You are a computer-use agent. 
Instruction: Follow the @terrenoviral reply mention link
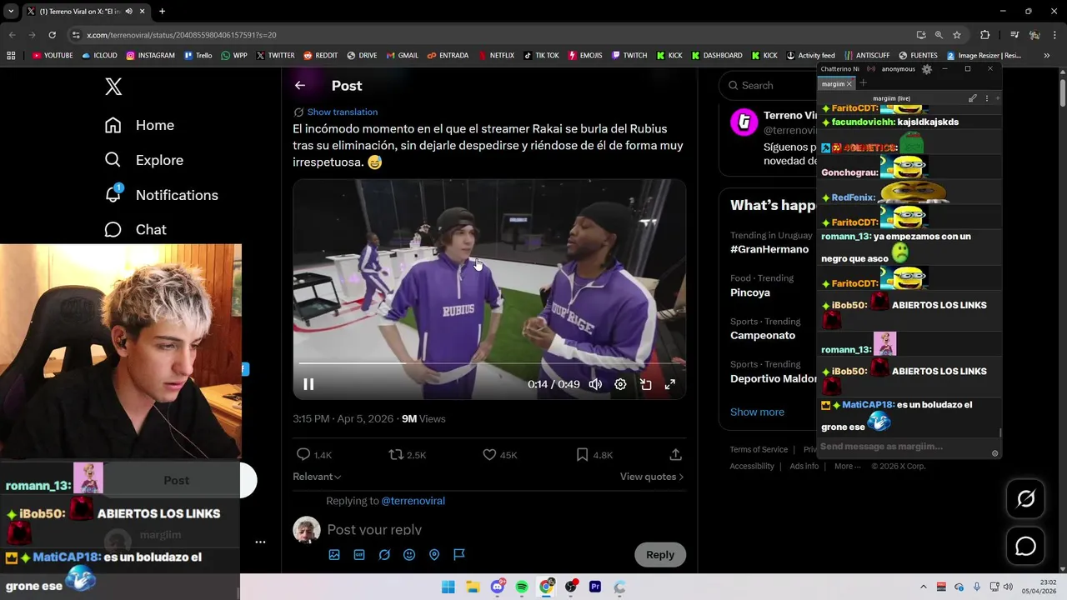click(413, 501)
